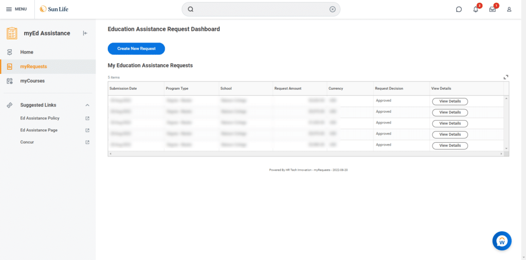Open the inbox tray icon
This screenshot has width=526, height=260.
493,9
